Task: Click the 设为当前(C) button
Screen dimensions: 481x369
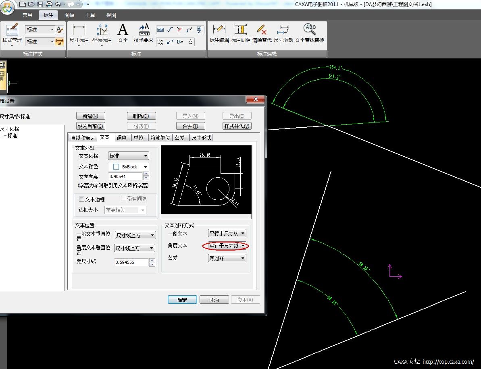Action: point(90,126)
